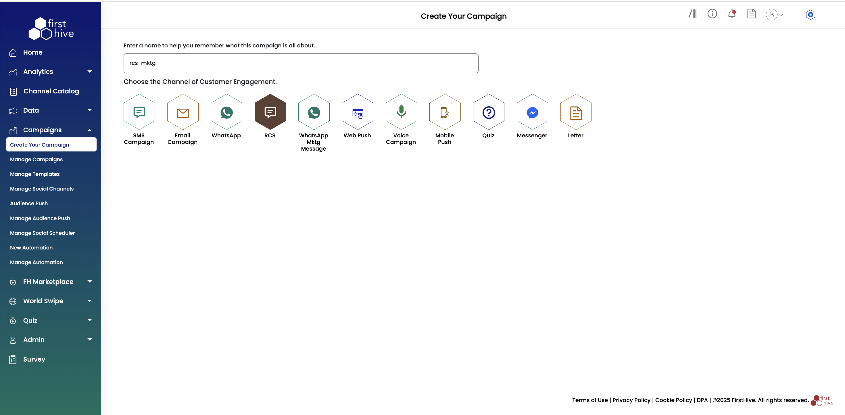Click the Admin person icon
This screenshot has width=845, height=415.
coord(13,340)
